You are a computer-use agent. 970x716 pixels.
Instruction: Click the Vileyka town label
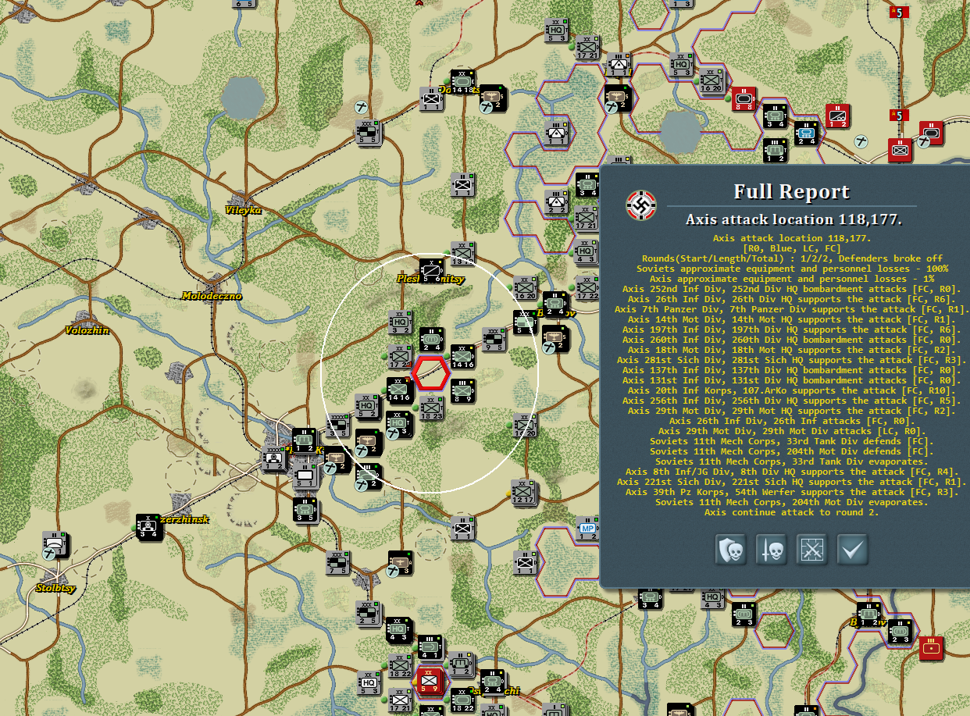tap(243, 210)
